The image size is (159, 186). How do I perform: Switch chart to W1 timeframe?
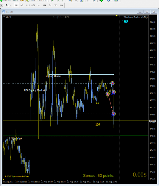(56, 5)
